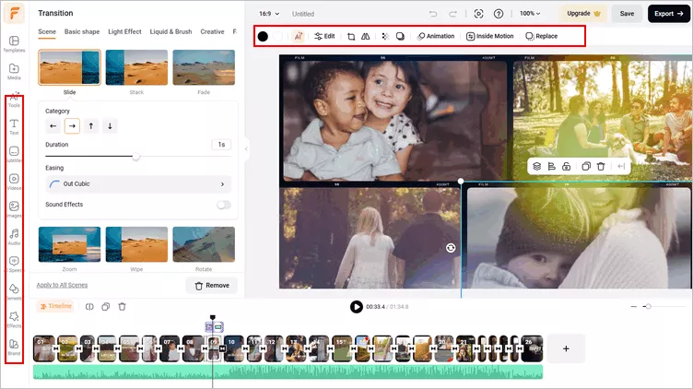
Task: Open the Brand sidebar panel
Action: coord(14,347)
